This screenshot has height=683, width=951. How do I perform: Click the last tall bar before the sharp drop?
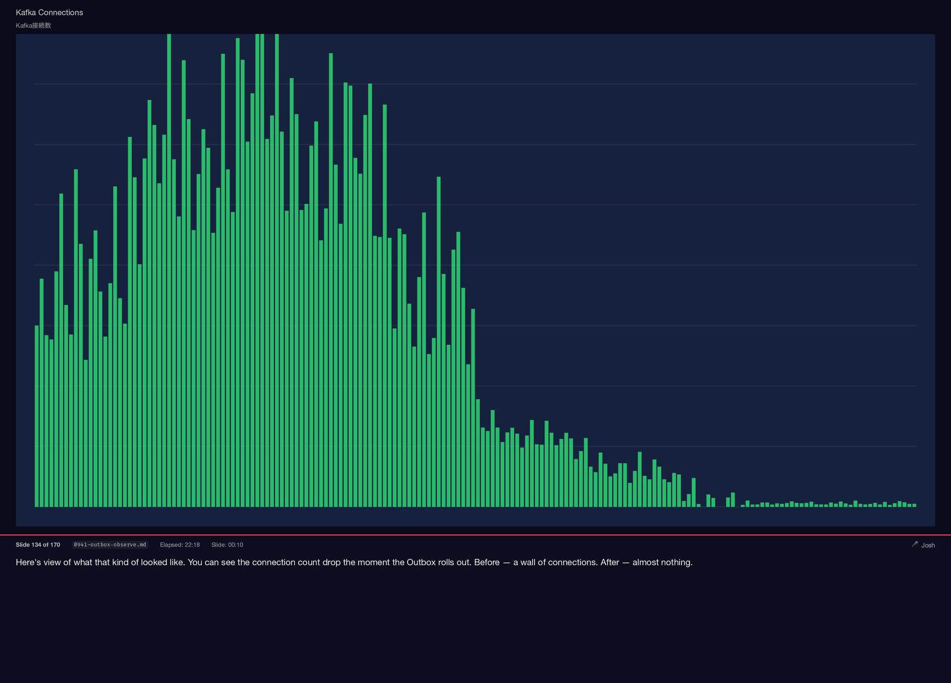point(473,406)
